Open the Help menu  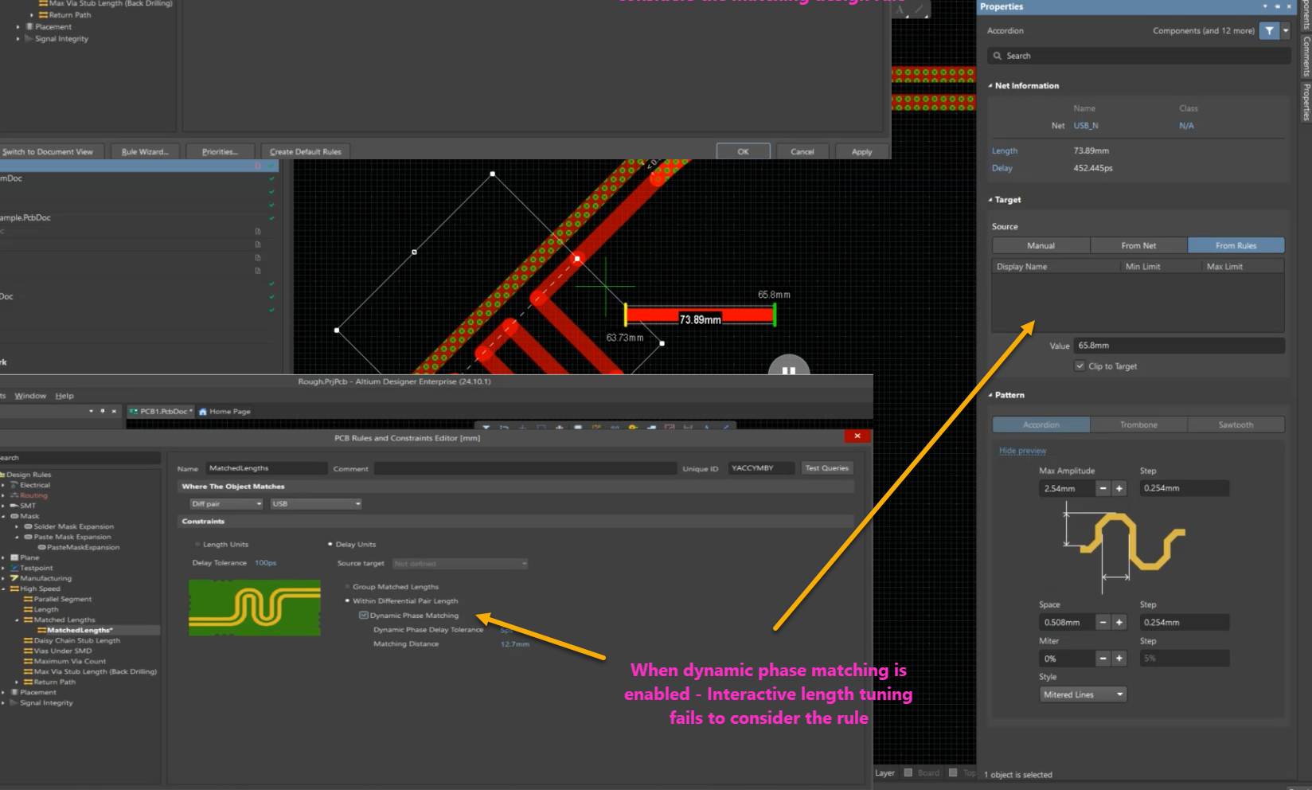64,396
